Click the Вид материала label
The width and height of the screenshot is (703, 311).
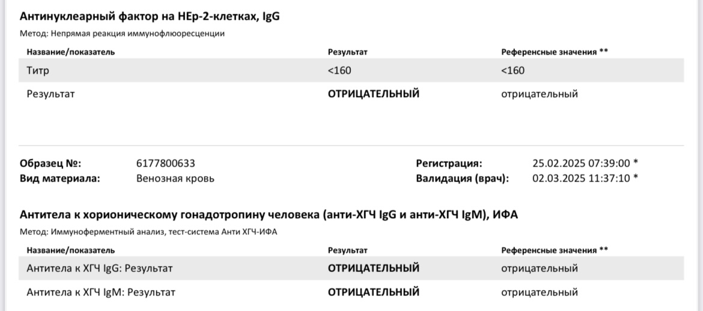tap(60, 178)
